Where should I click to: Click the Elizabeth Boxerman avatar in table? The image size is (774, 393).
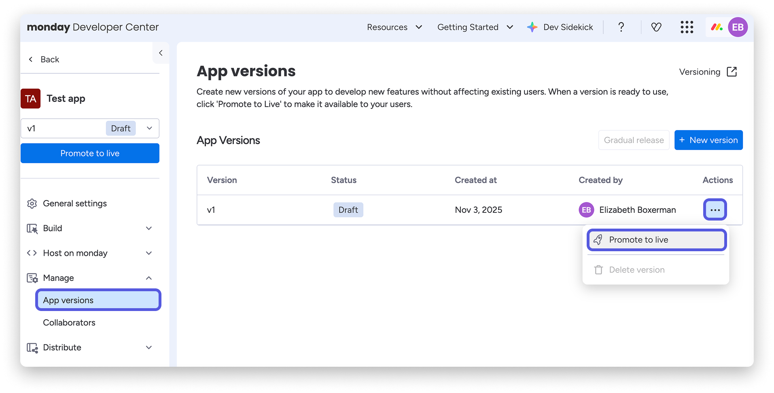[x=586, y=210]
